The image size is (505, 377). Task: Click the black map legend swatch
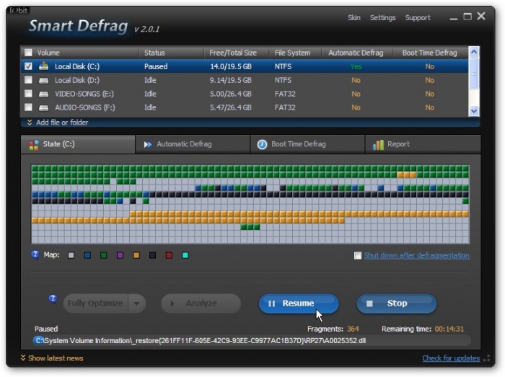[x=153, y=255]
